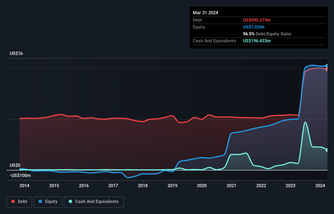Click the 2022 axis label
The image size is (334, 214).
(261, 186)
